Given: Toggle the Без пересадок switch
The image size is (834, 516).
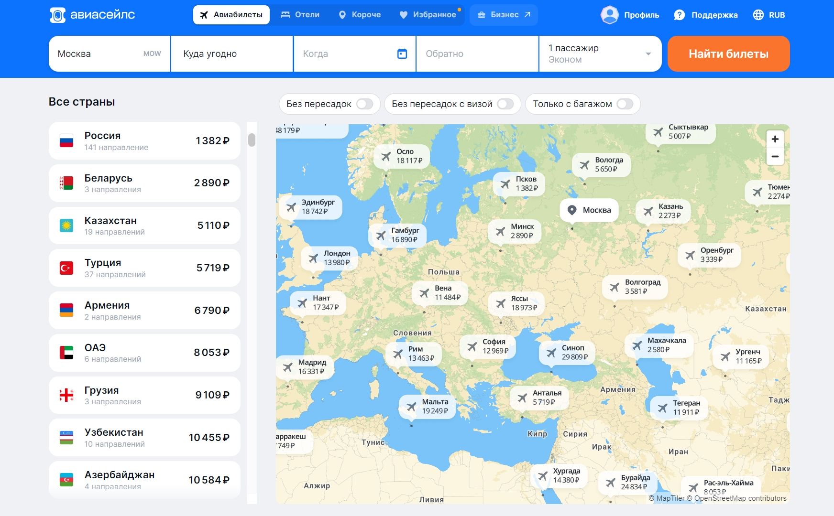Looking at the screenshot, I should tap(364, 104).
